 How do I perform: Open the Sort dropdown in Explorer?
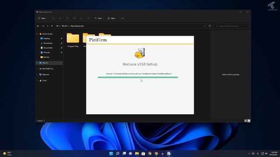click(x=99, y=18)
